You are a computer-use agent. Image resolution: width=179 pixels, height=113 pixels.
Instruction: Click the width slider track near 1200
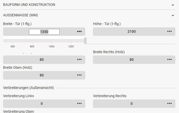pos(71,41)
